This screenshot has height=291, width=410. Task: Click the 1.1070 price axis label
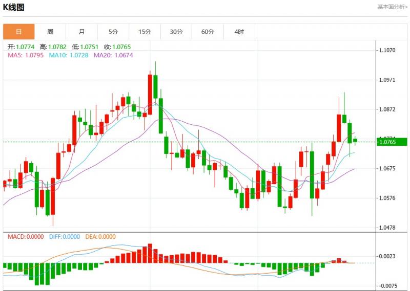click(387, 50)
